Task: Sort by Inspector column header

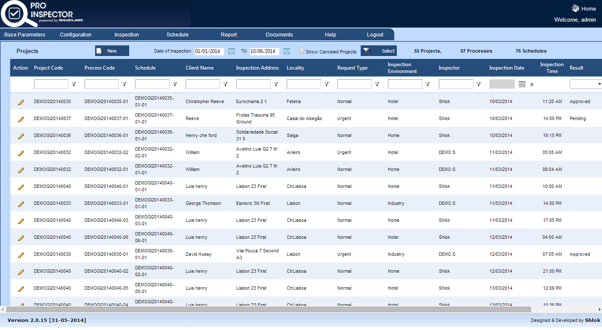Action: tap(449, 68)
